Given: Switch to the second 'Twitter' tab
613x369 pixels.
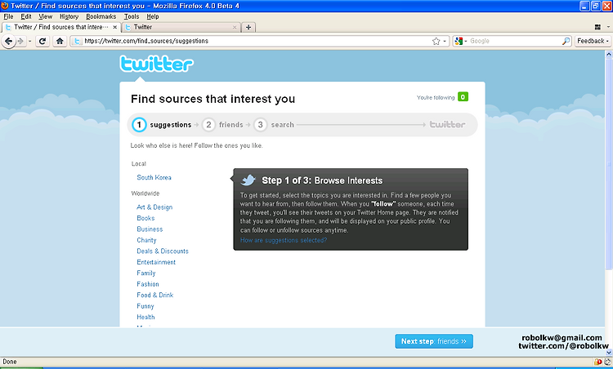Looking at the screenshot, I should coord(181,27).
